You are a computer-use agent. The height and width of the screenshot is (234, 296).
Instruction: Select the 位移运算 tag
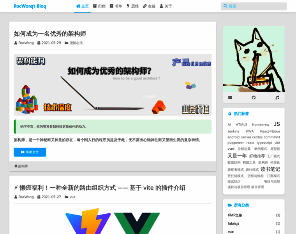pyautogui.click(x=244, y=149)
